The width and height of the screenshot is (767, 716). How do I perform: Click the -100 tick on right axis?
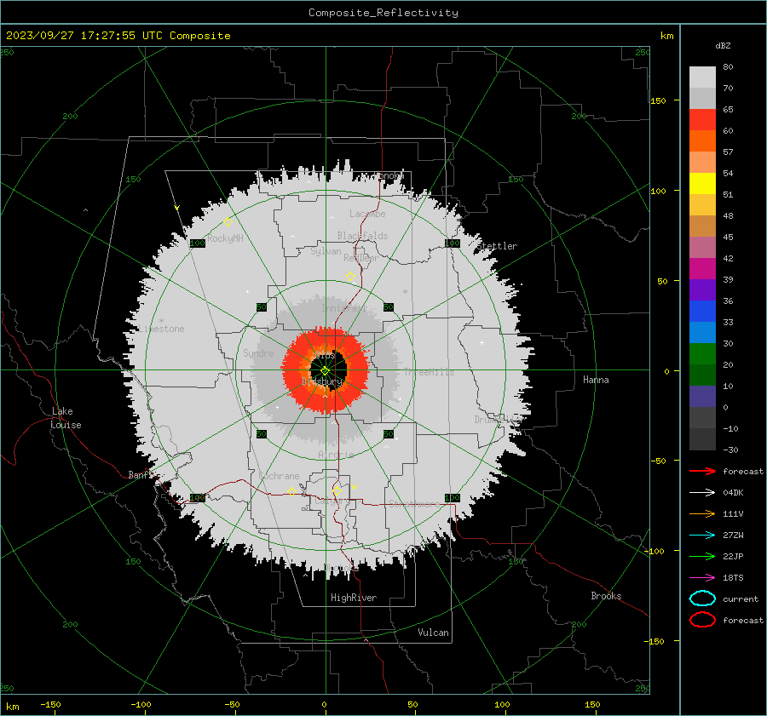coord(654,551)
